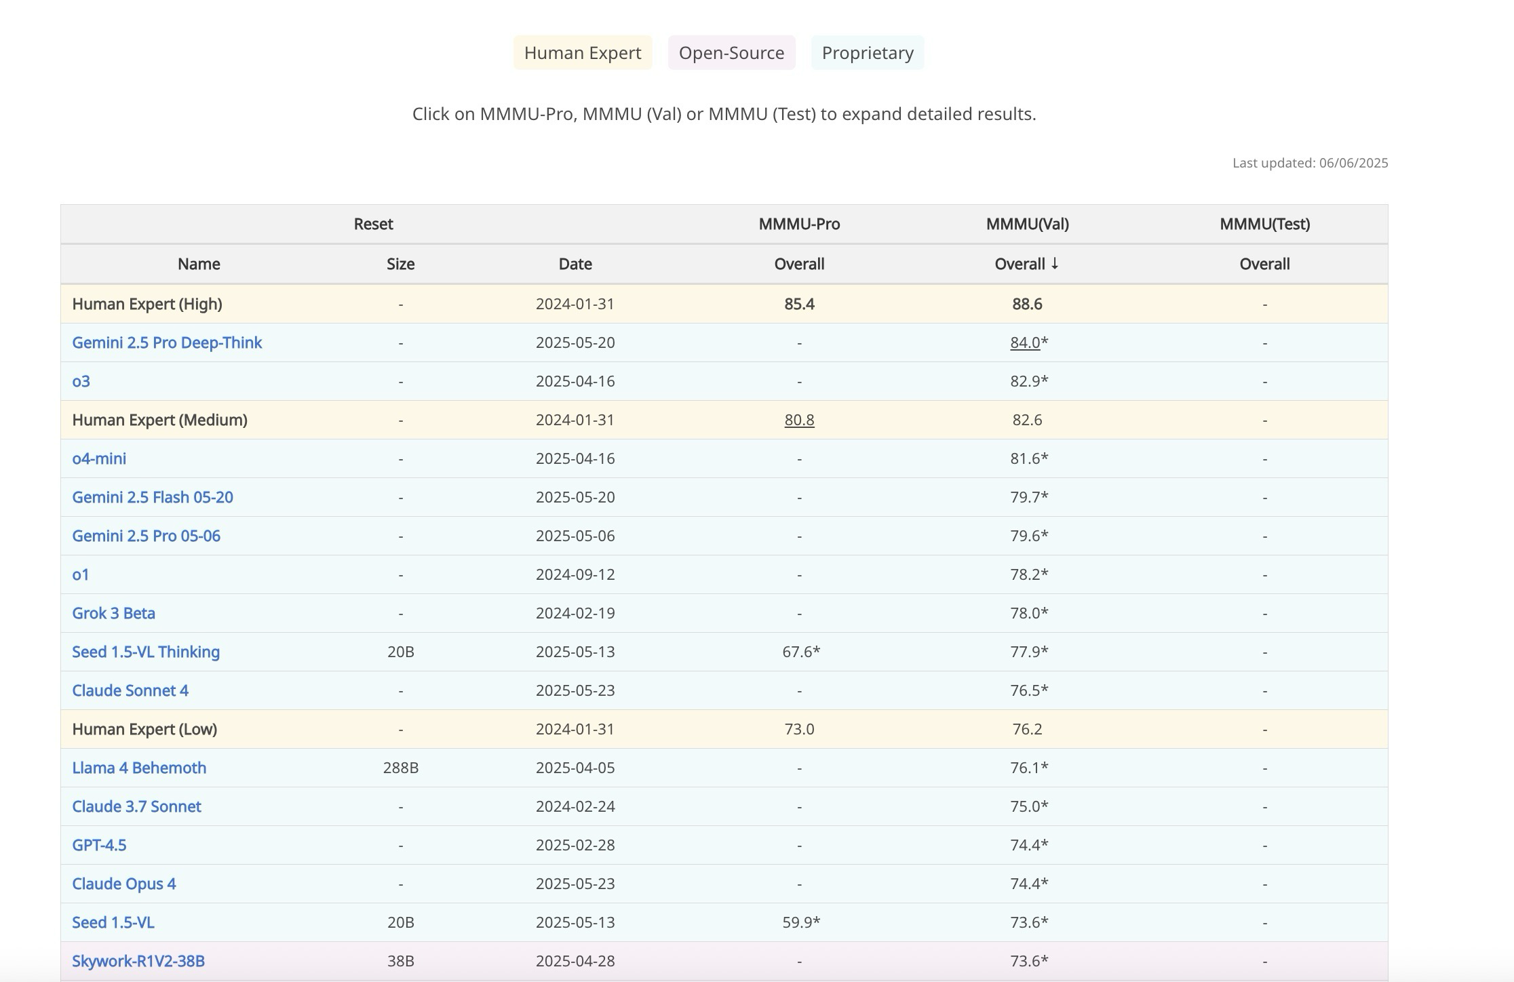Expand MMMU(Val) detailed results column
The height and width of the screenshot is (982, 1514).
(1027, 224)
